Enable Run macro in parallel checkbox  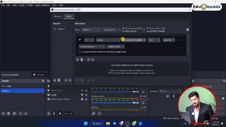pos(119,30)
